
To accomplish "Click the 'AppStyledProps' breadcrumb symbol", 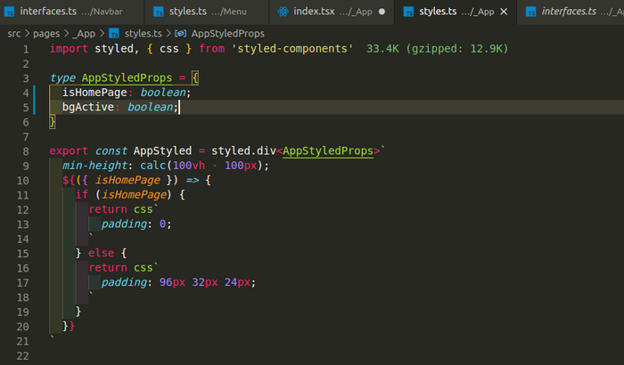I will [x=227, y=34].
